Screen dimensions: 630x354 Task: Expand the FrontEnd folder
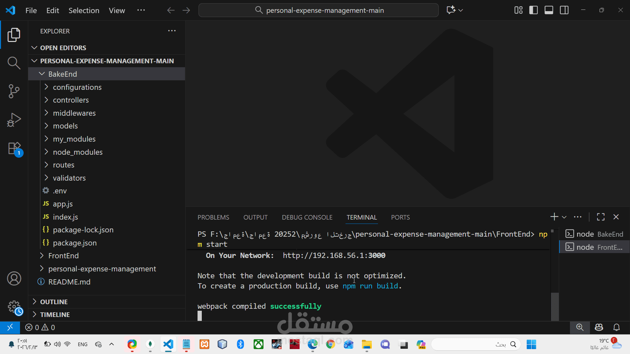point(63,256)
